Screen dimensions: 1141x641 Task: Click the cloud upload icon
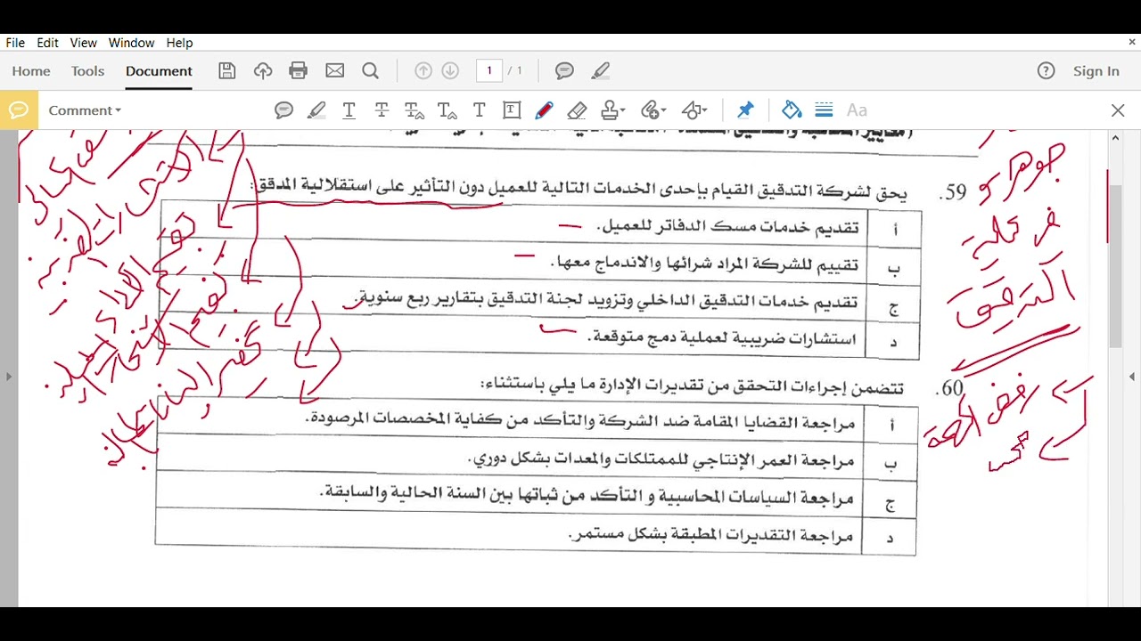pyautogui.click(x=263, y=71)
